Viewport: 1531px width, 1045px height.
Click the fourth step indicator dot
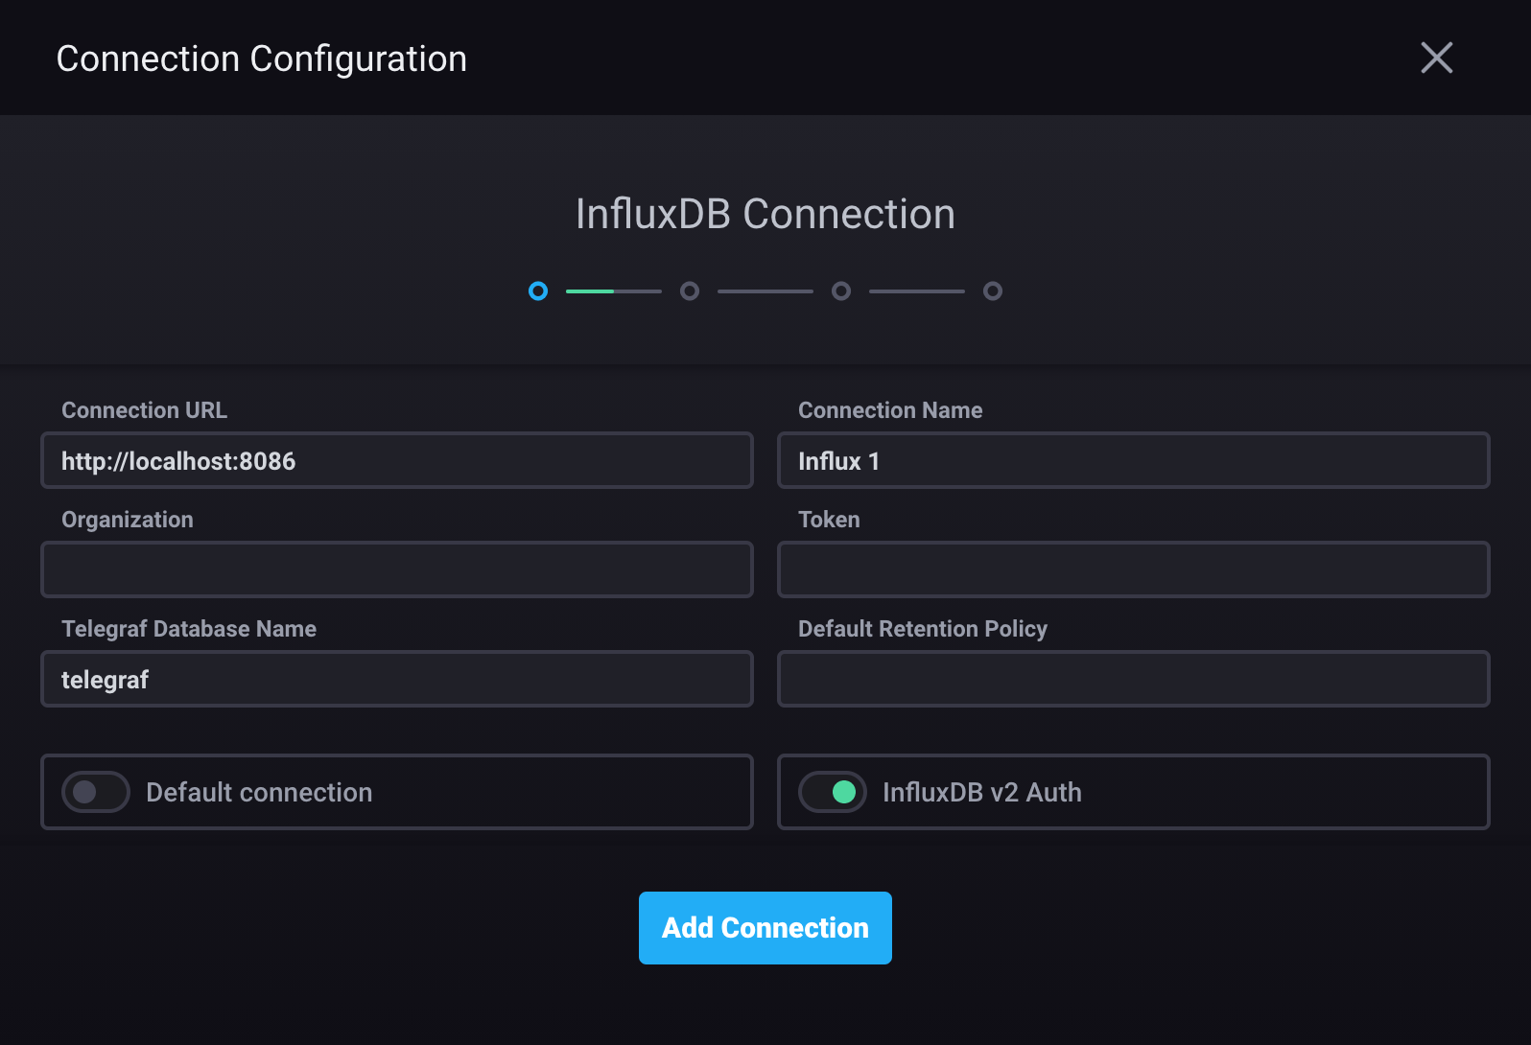[x=993, y=290]
